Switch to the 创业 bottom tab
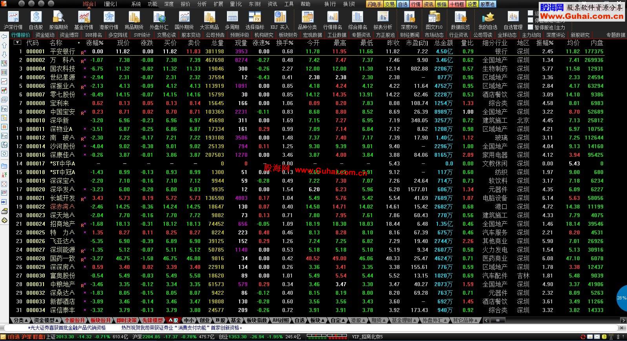The image size is (627, 341). tap(205, 320)
